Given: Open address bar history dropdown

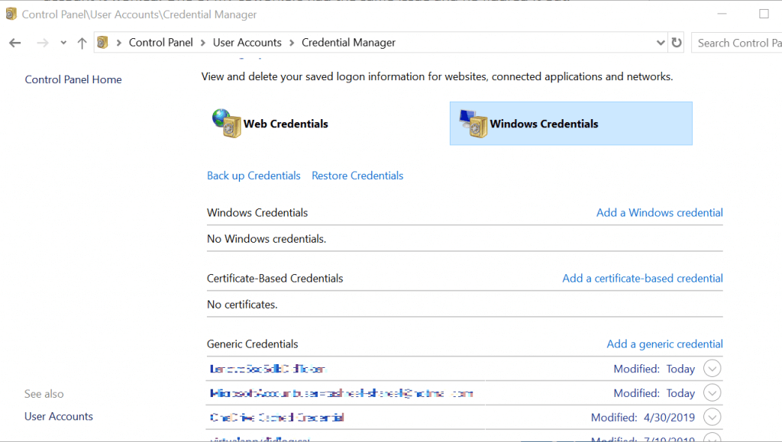Looking at the screenshot, I should coord(661,43).
